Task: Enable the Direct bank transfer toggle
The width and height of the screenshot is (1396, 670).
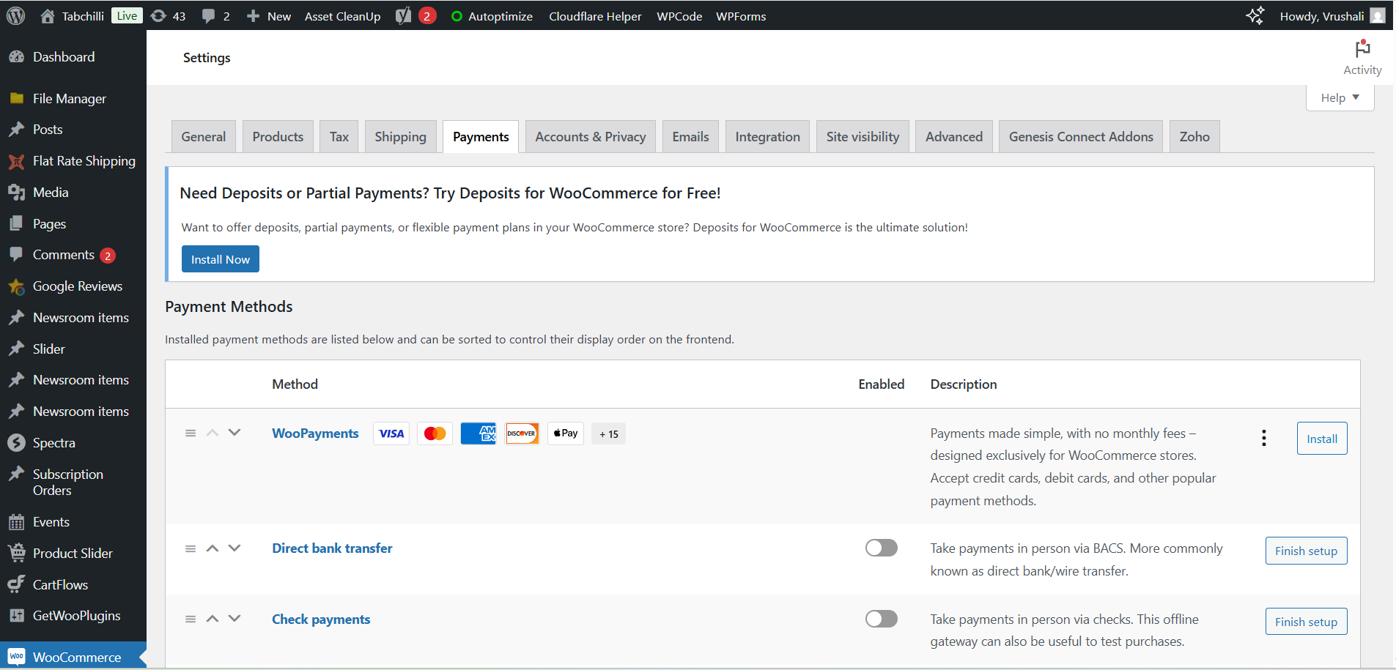Action: coord(881,548)
